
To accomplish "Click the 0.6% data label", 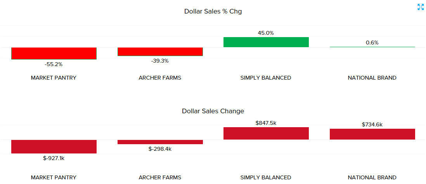I will [x=372, y=43].
